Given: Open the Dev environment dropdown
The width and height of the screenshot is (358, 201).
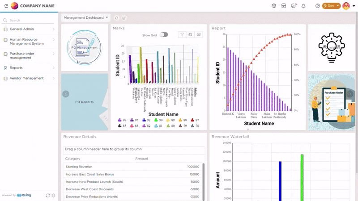Looking at the screenshot, I should pyautogui.click(x=331, y=6).
